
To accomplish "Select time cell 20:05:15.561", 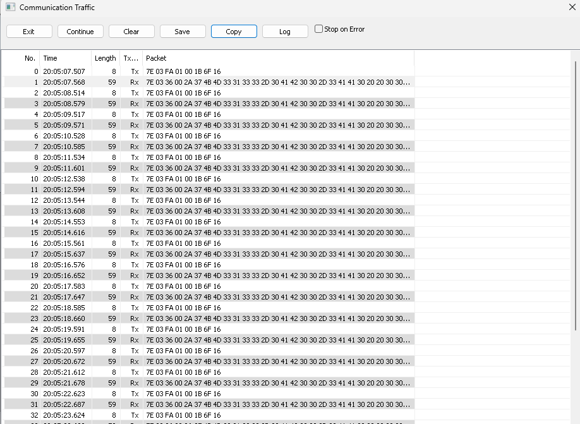I will click(64, 243).
